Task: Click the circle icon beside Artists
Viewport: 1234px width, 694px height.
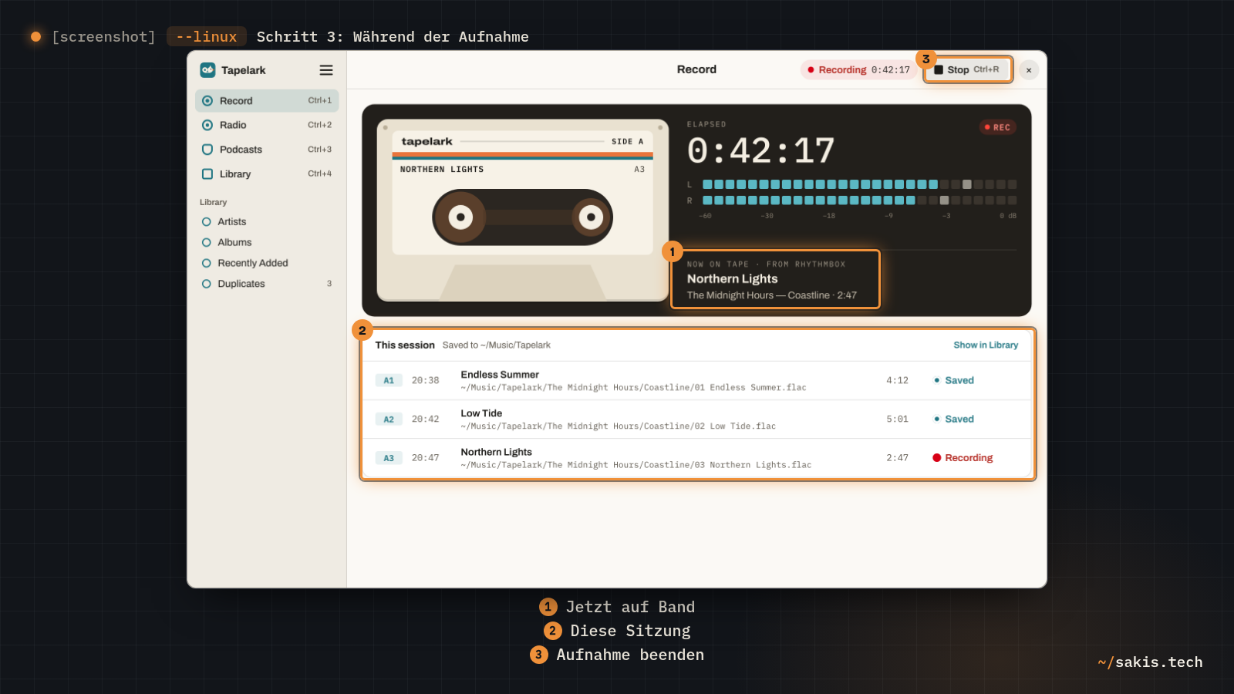Action: [207, 222]
